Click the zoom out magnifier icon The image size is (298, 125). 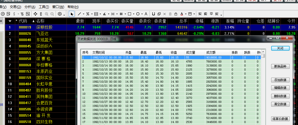(x=52, y=14)
